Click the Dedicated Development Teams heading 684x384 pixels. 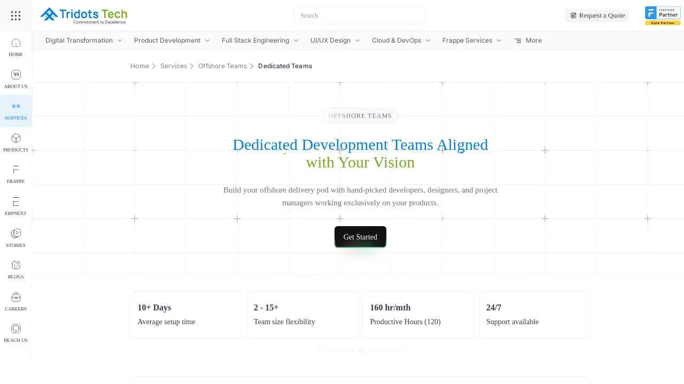click(x=360, y=153)
